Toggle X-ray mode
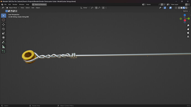Viewport: 191px width, 107px height. click(176, 8)
